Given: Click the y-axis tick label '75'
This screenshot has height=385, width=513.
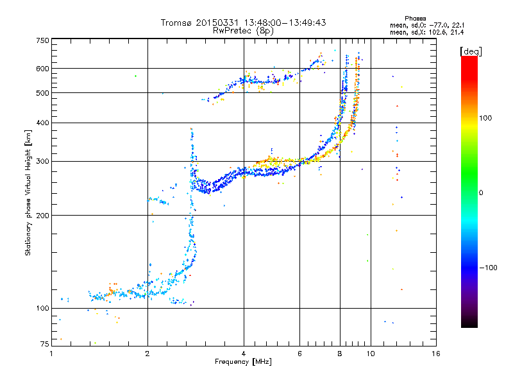Looking at the screenshot, I should [x=45, y=344].
